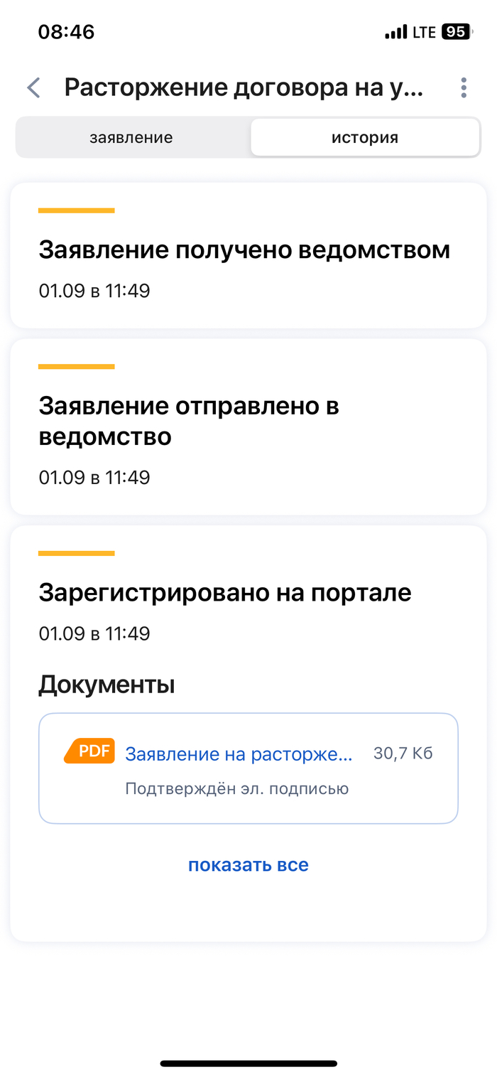Image resolution: width=497 pixels, height=1077 pixels.
Task: Tap the orange PDF file icon
Action: click(89, 751)
